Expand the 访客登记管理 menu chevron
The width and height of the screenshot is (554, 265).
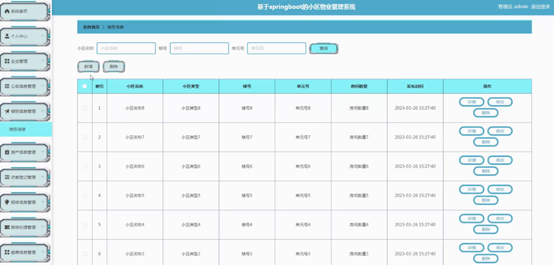click(x=43, y=177)
